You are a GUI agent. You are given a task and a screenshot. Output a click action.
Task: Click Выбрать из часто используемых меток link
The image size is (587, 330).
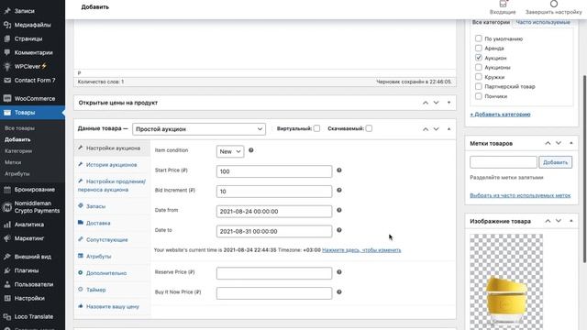click(520, 195)
